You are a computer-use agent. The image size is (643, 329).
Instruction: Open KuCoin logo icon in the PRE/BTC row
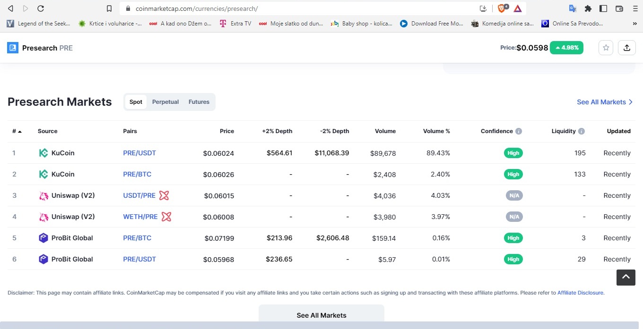(43, 174)
